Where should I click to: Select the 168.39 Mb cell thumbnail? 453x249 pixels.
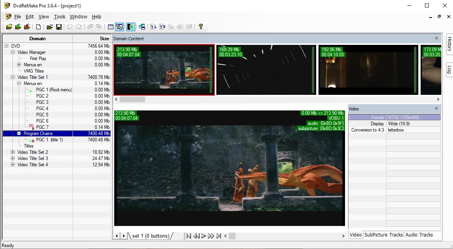click(x=265, y=70)
